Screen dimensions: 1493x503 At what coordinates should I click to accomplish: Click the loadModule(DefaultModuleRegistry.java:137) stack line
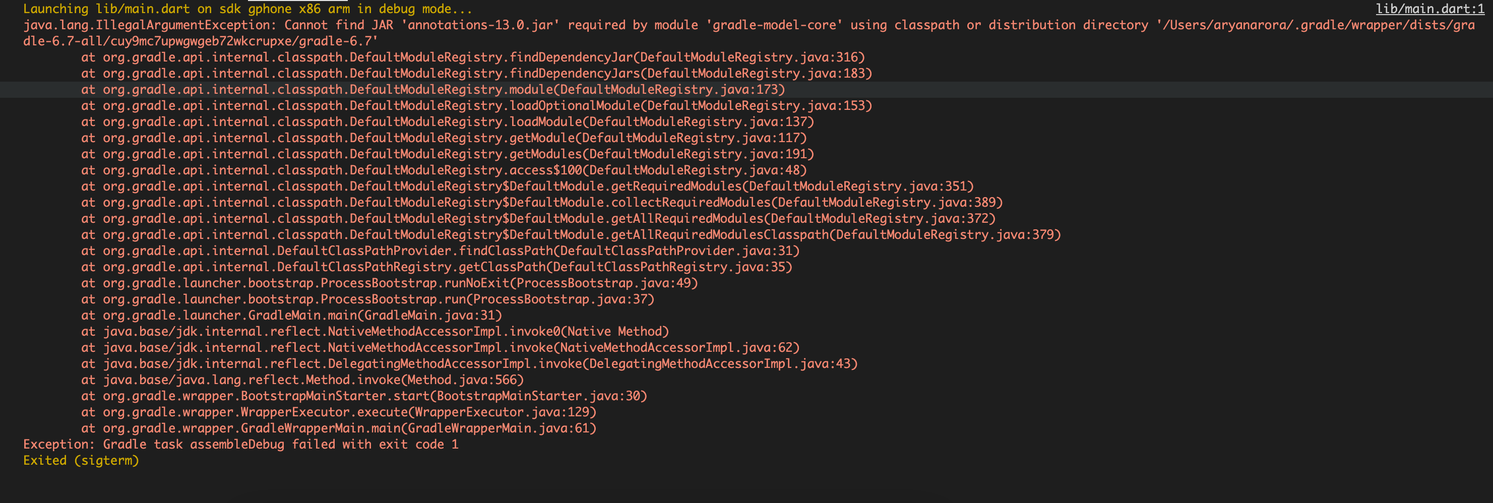coord(448,122)
